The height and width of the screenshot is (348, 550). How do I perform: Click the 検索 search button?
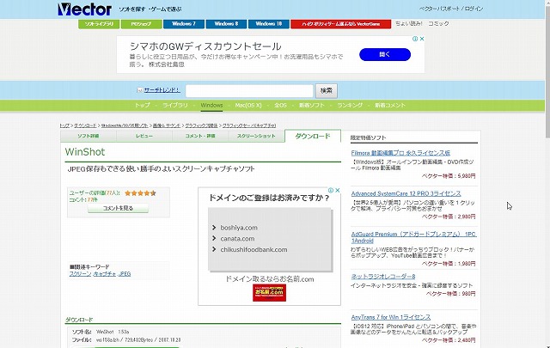(x=327, y=91)
